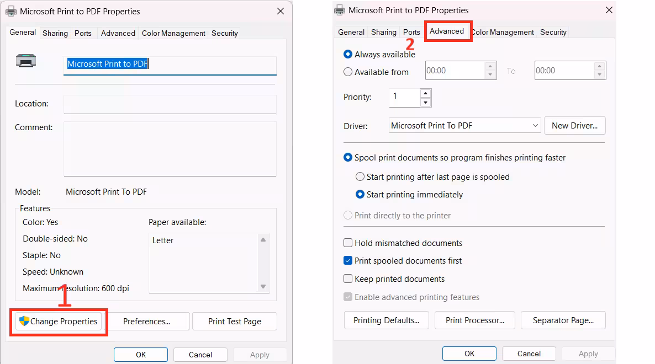Image resolution: width=655 pixels, height=364 pixels.
Task: Decrease the To end time
Action: pos(599,75)
